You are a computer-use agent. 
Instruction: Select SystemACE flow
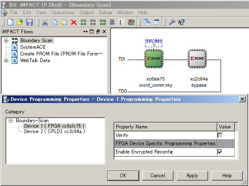33,47
